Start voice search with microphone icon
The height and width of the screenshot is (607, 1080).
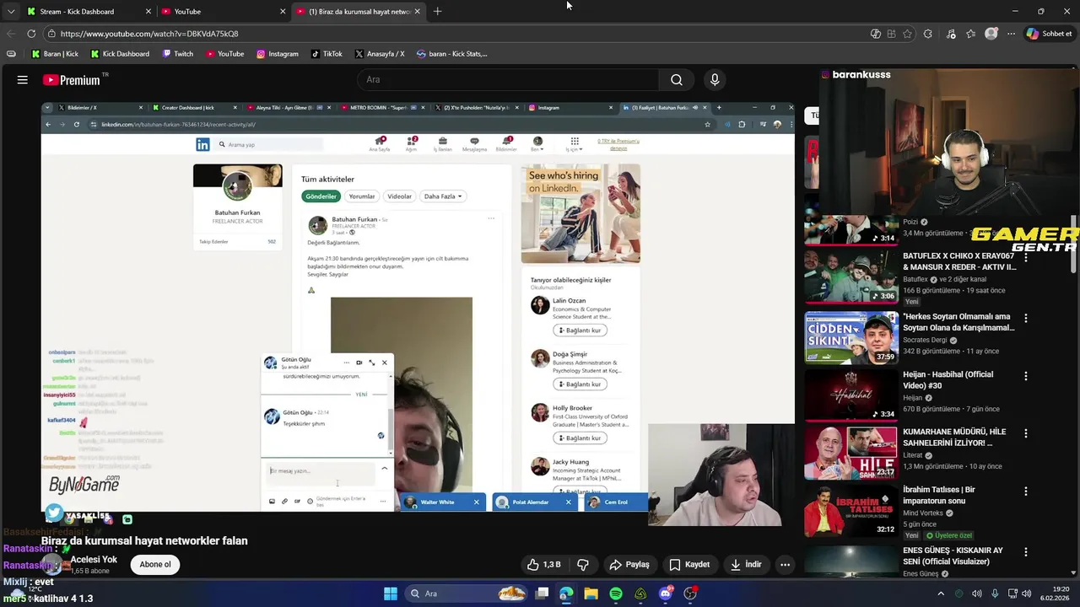coord(715,79)
